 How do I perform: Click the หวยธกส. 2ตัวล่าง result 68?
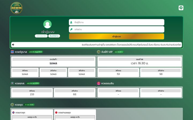point(75,94)
